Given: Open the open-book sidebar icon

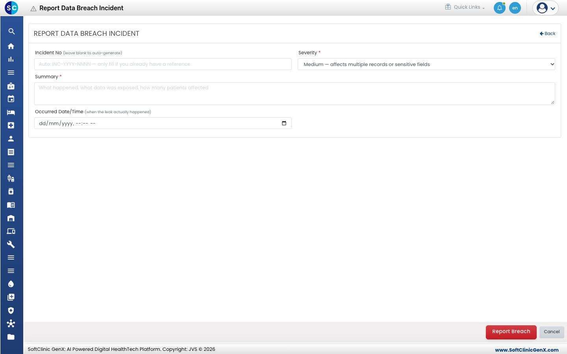Looking at the screenshot, I should [11, 205].
